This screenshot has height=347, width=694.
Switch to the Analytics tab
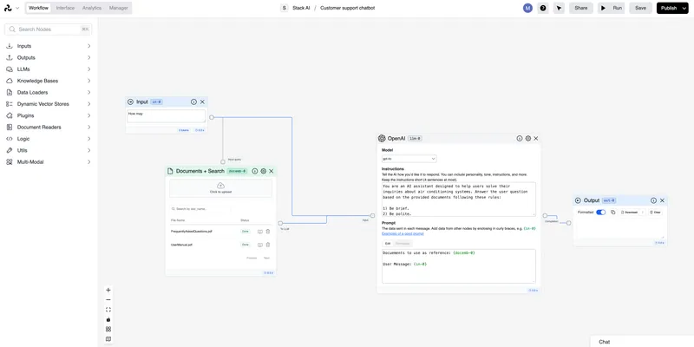click(92, 8)
